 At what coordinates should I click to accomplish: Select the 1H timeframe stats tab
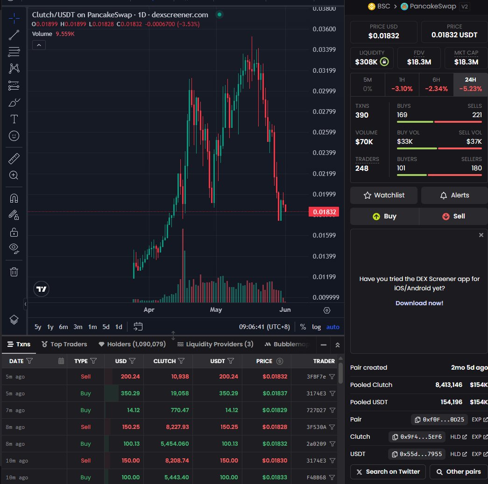tap(402, 84)
